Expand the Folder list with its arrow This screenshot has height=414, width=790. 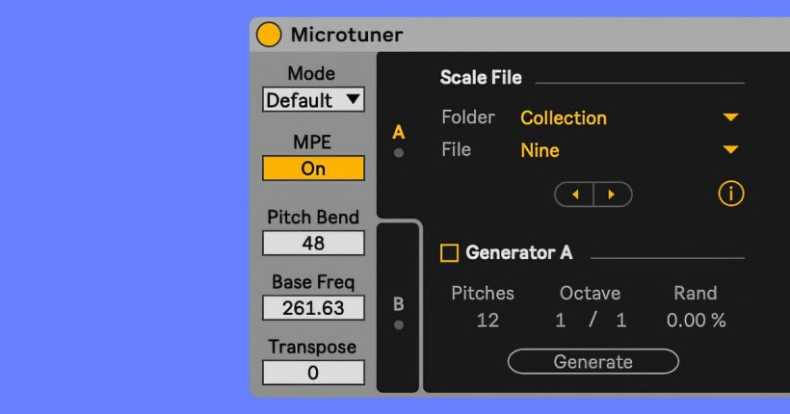coord(730,117)
